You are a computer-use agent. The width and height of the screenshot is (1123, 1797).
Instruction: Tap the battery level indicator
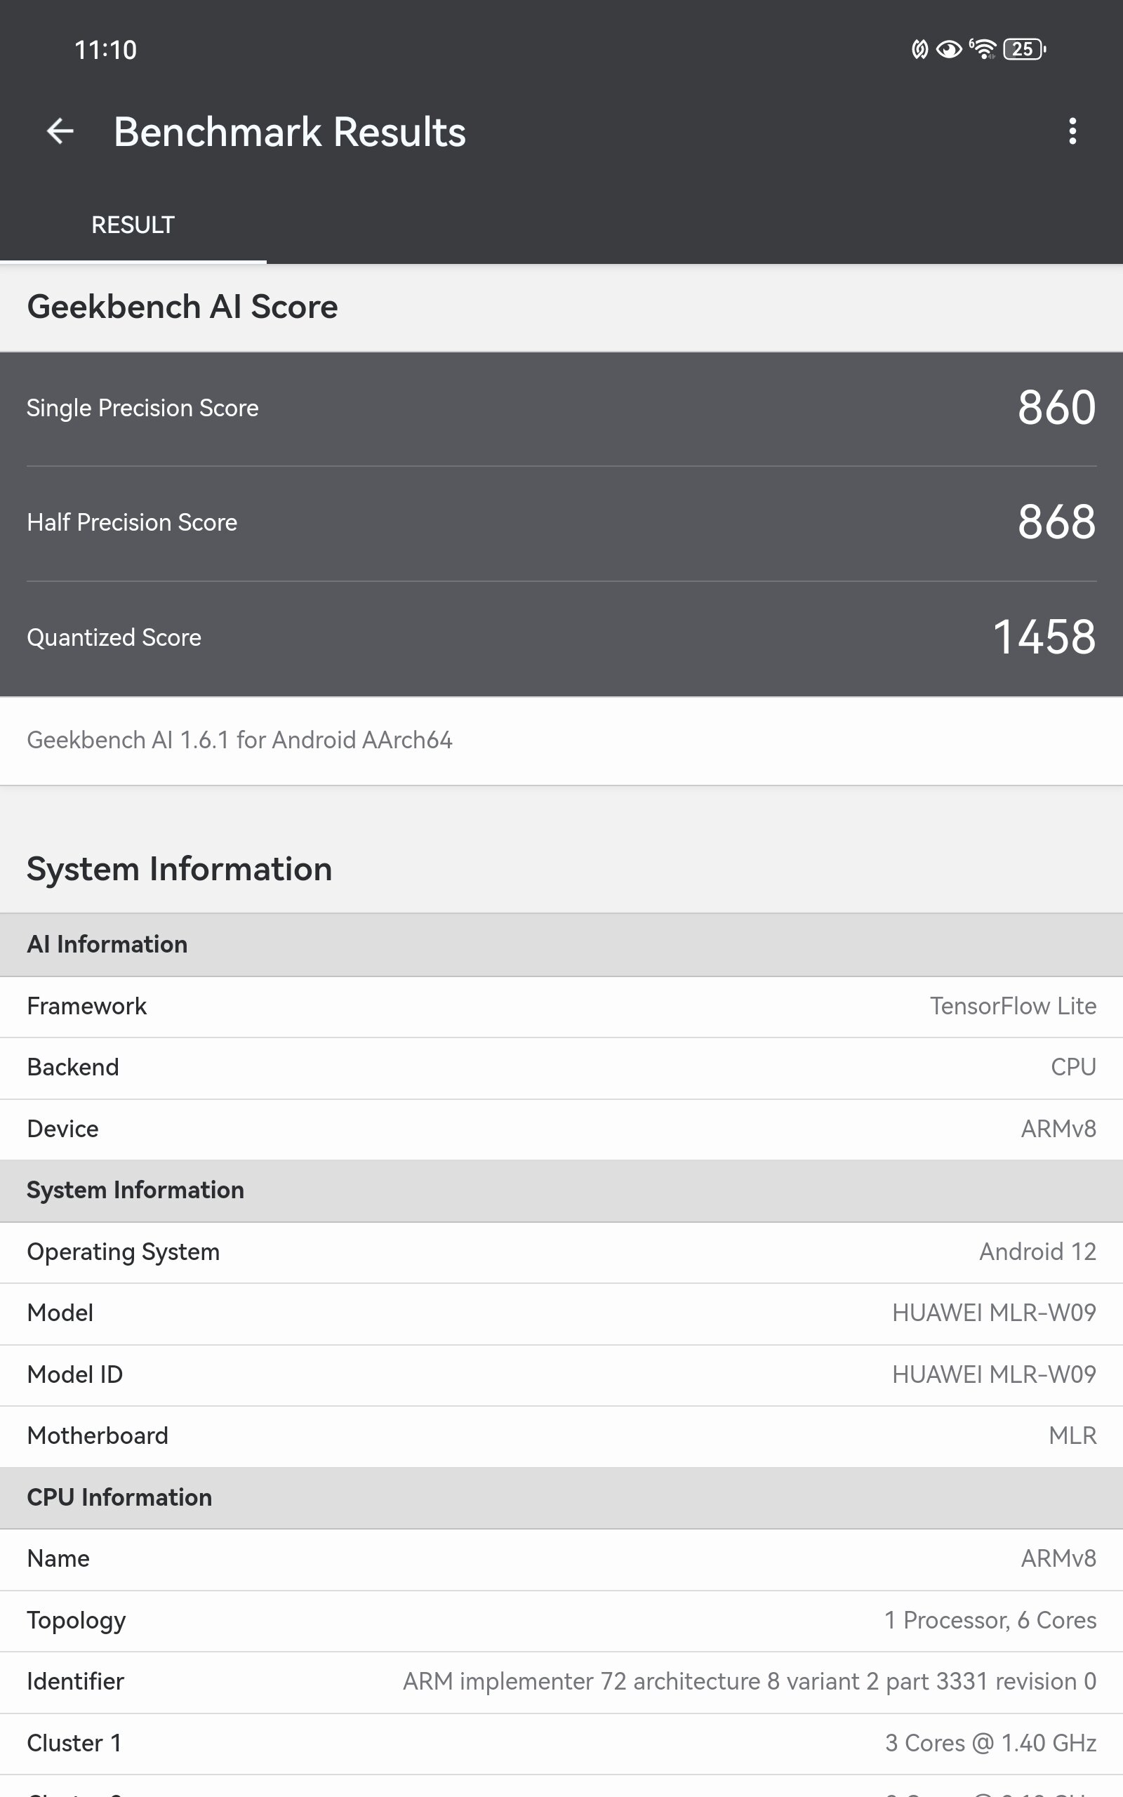point(1024,49)
